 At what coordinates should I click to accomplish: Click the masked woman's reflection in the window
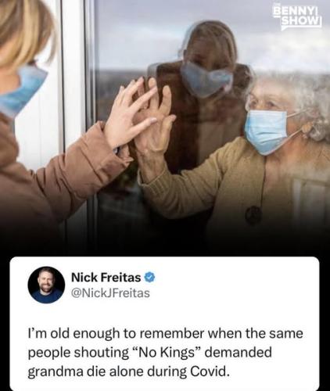pyautogui.click(x=206, y=78)
